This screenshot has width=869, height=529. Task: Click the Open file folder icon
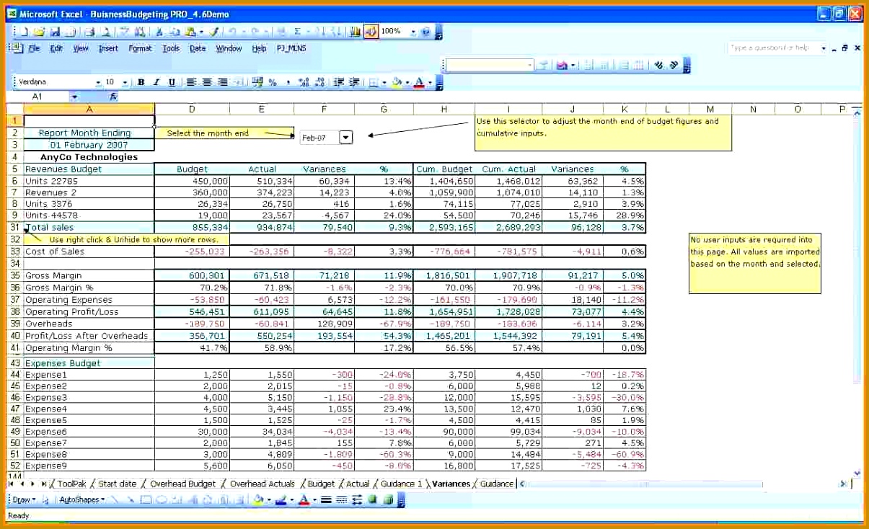pyautogui.click(x=39, y=32)
